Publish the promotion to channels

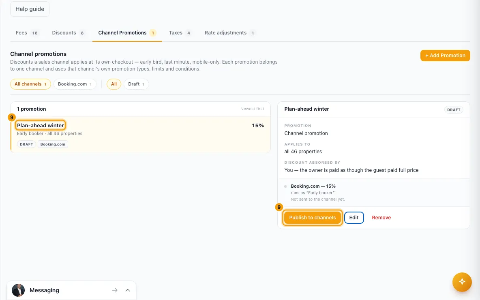(312, 218)
